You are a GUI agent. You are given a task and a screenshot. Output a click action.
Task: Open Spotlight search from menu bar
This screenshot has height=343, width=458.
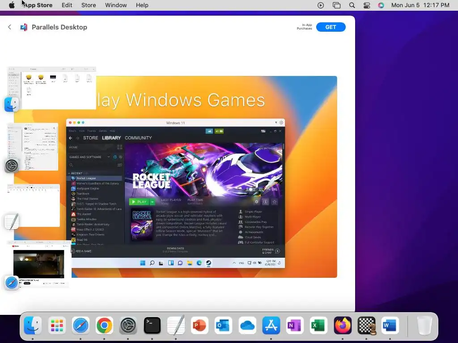click(352, 5)
